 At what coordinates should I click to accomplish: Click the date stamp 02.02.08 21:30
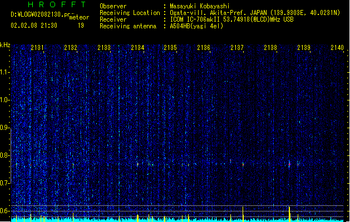(34, 26)
